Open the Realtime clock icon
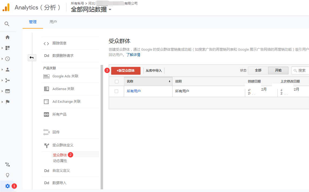Viewport: 309px width, 192px height. tap(7, 59)
